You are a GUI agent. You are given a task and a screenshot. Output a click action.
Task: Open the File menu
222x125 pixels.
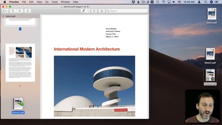pos(24,2)
